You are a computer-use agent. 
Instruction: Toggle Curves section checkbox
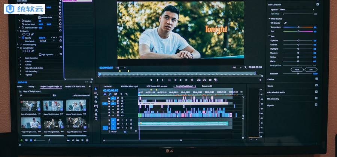coord(316,85)
